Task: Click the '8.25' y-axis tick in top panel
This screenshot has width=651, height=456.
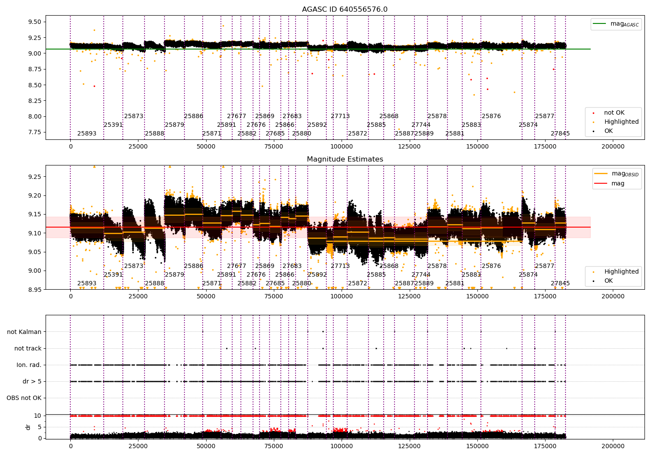Action: pos(35,101)
